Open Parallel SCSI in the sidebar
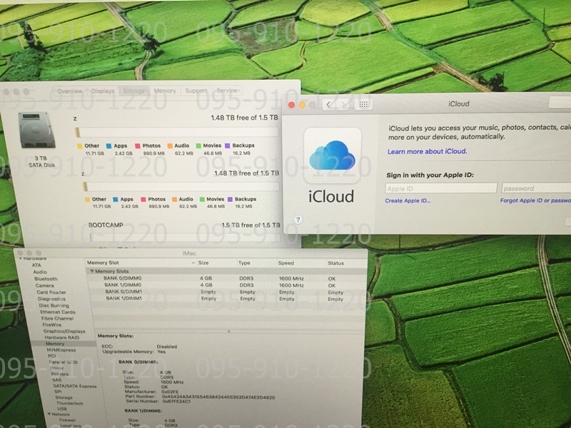 tap(64, 362)
